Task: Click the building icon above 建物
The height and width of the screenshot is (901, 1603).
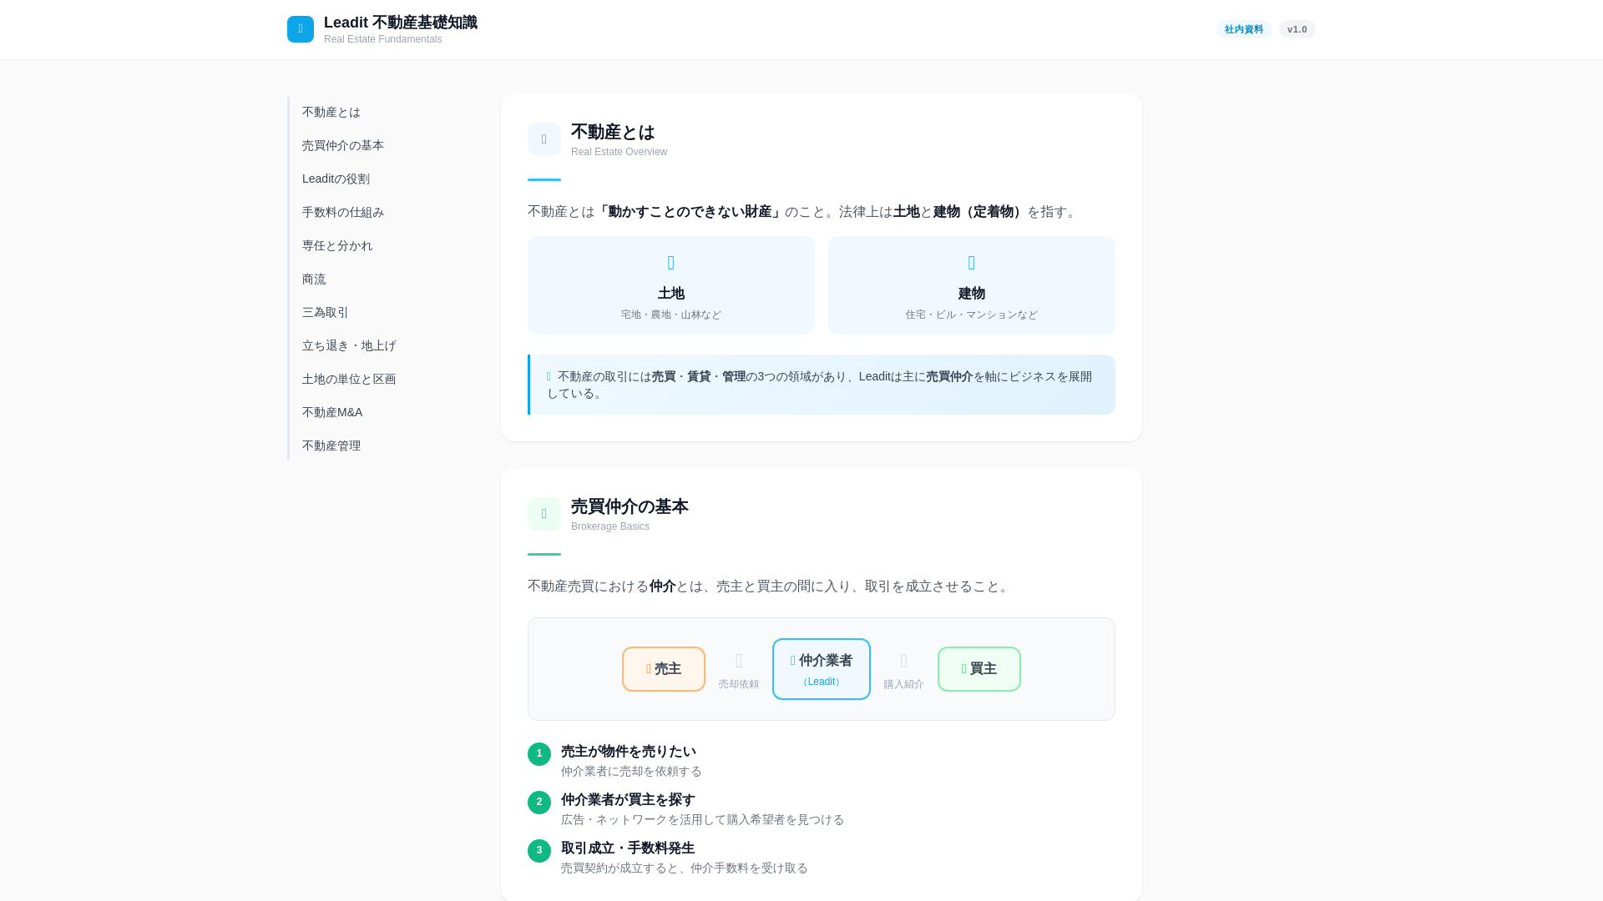Action: [972, 263]
